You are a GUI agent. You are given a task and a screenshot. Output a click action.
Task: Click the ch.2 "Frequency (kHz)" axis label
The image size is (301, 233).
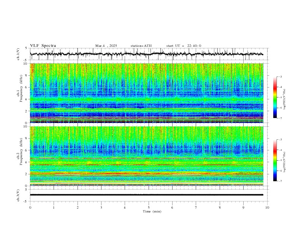[x=21, y=151]
